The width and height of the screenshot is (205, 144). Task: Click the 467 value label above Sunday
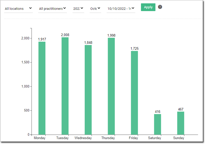click(180, 109)
